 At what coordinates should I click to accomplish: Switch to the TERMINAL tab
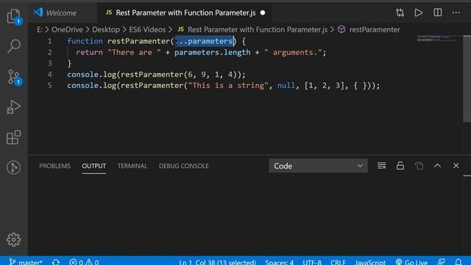(x=132, y=166)
